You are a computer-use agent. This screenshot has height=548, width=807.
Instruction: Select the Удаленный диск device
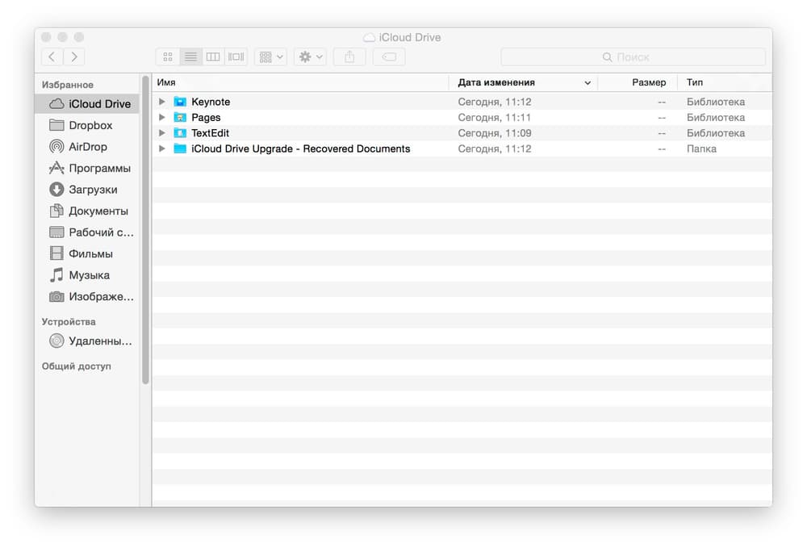(x=87, y=341)
